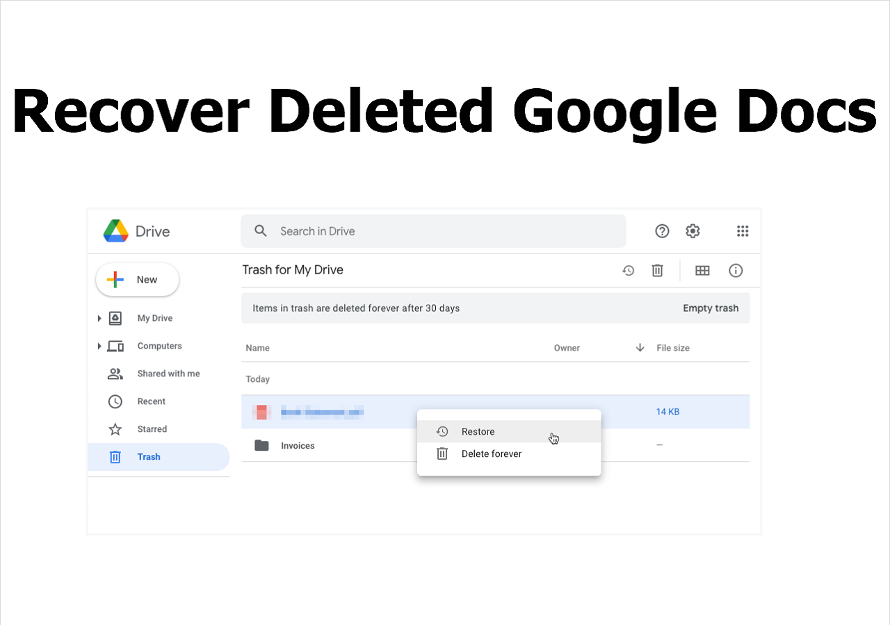Click the Recent clock icon

click(x=115, y=401)
